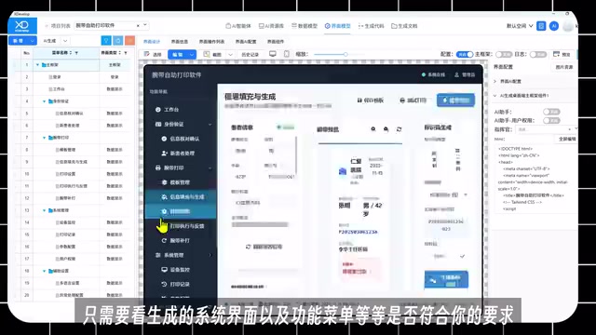596x335 pixels.
Task: Click the user avatar at top right
Action: pos(568,26)
